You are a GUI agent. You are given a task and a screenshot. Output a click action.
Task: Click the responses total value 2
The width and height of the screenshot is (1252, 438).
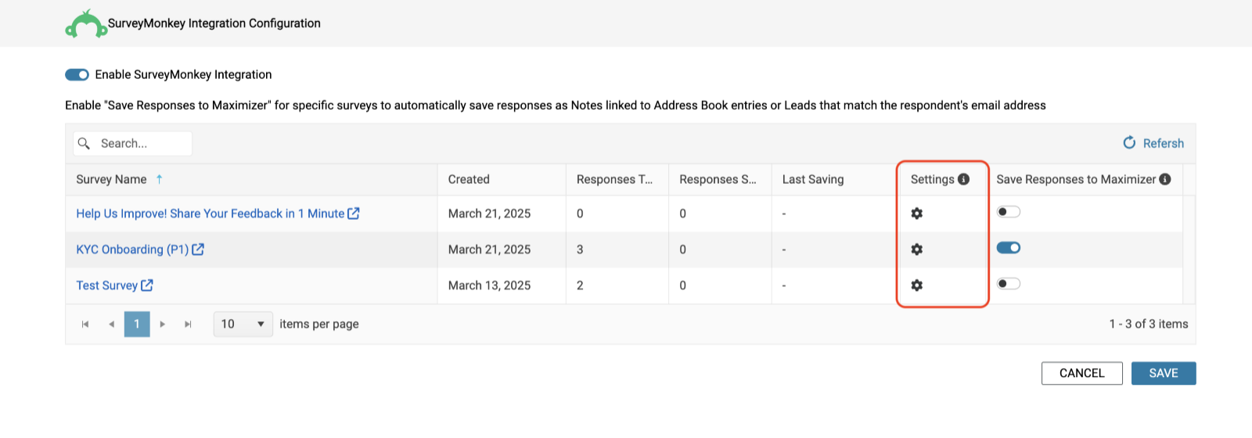coord(580,285)
